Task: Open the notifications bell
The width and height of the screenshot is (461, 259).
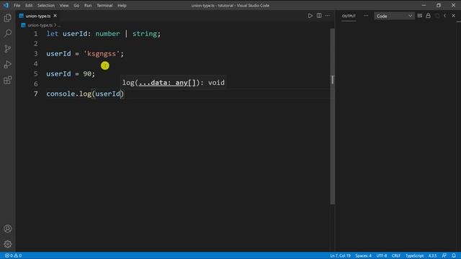Action: pyautogui.click(x=454, y=255)
